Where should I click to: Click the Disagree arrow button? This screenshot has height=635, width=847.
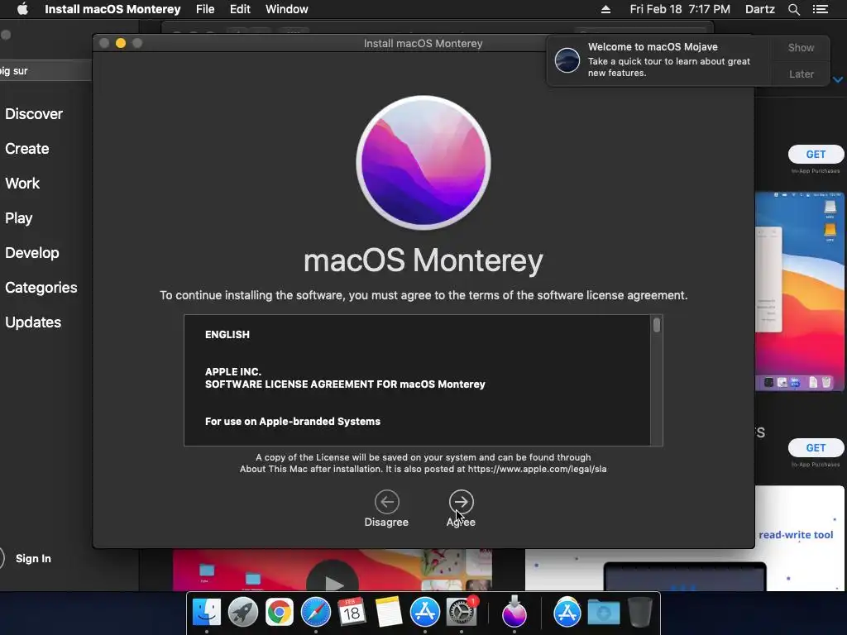(x=387, y=502)
